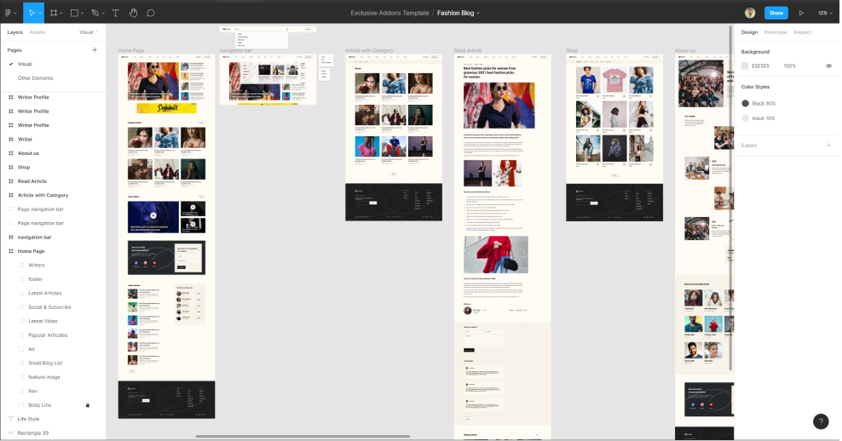Image resolution: width=842 pixels, height=441 pixels.
Task: Add a new page with plus
Action: 95,50
